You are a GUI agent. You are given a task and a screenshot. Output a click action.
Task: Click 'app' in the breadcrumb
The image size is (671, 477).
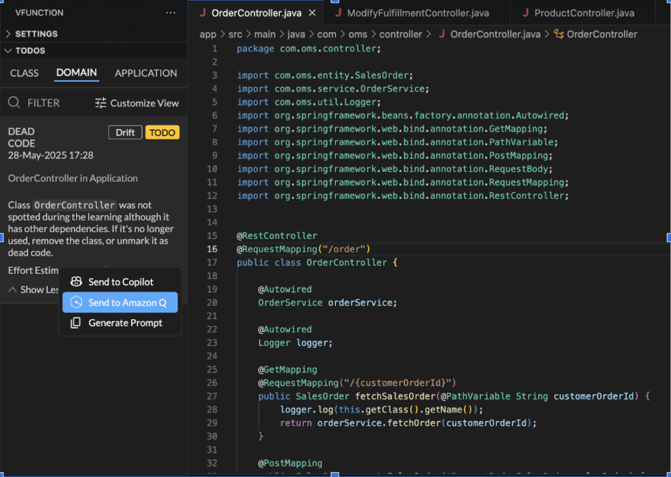pos(208,35)
